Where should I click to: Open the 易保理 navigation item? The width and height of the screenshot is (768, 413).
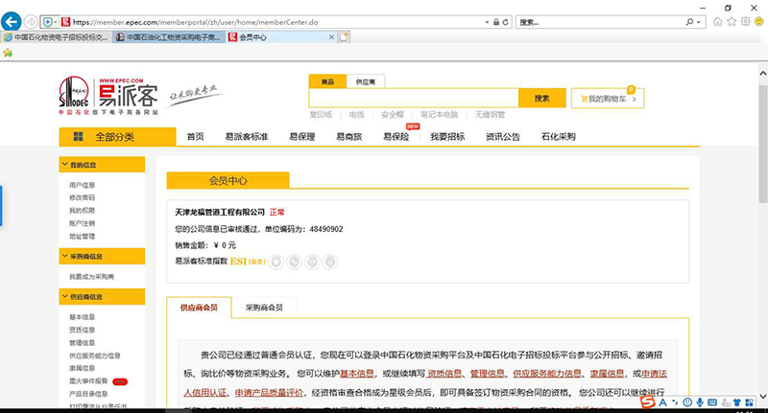pyautogui.click(x=302, y=137)
